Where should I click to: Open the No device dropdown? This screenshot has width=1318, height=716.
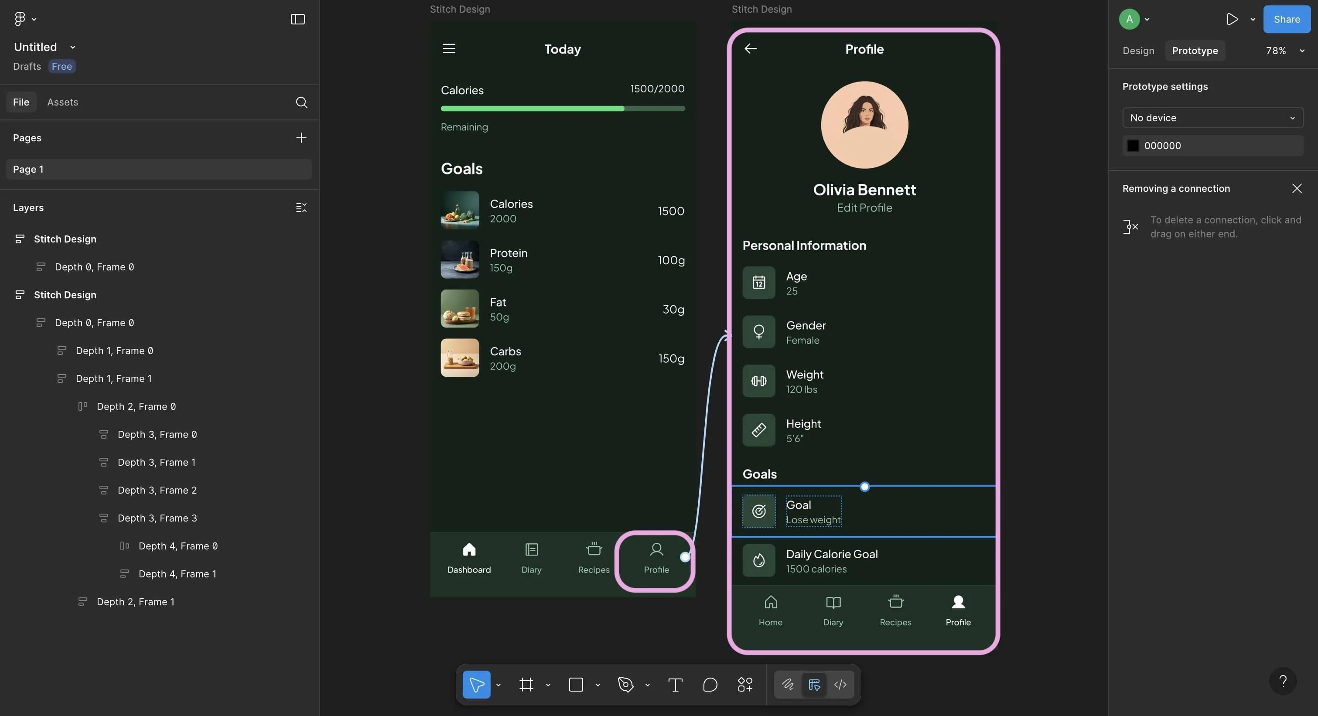tap(1212, 118)
